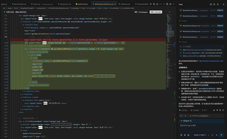Switch to StationDetailModal tab
This screenshot has height=139, width=227.
coord(142,4)
